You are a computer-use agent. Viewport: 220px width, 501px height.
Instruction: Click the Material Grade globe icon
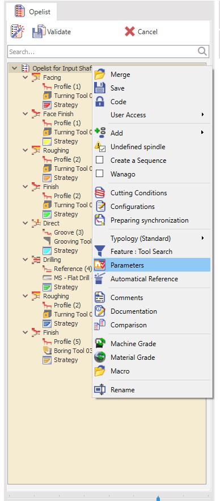pos(100,357)
